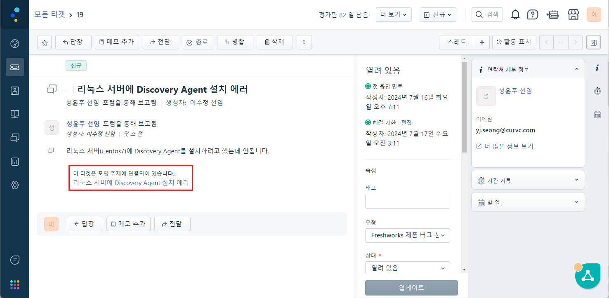609x298 pixels.
Task: Collapse the 연락처 세부 정보 section
Action: pyautogui.click(x=576, y=70)
